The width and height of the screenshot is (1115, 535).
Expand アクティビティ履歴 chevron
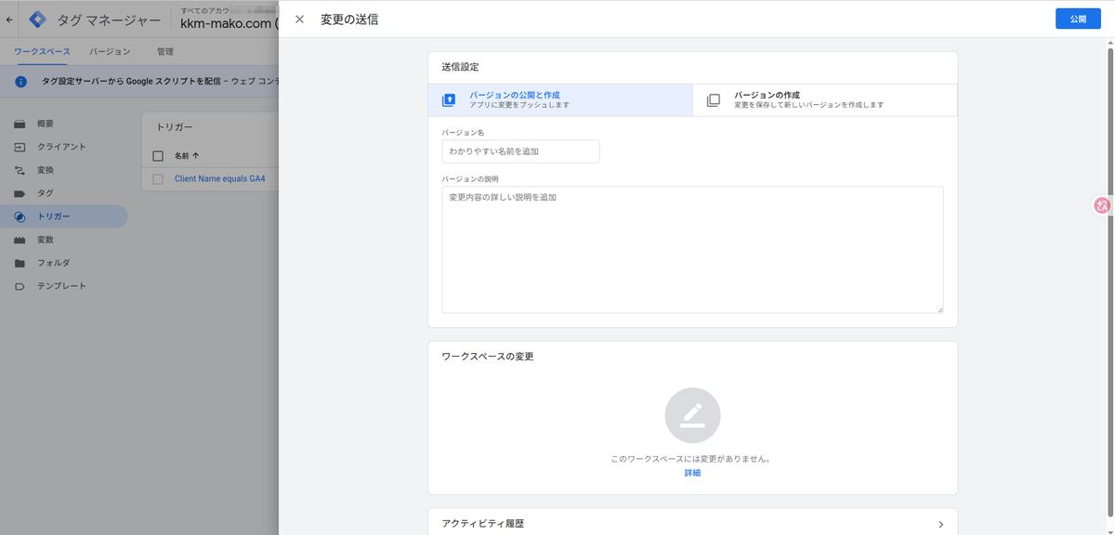click(940, 524)
